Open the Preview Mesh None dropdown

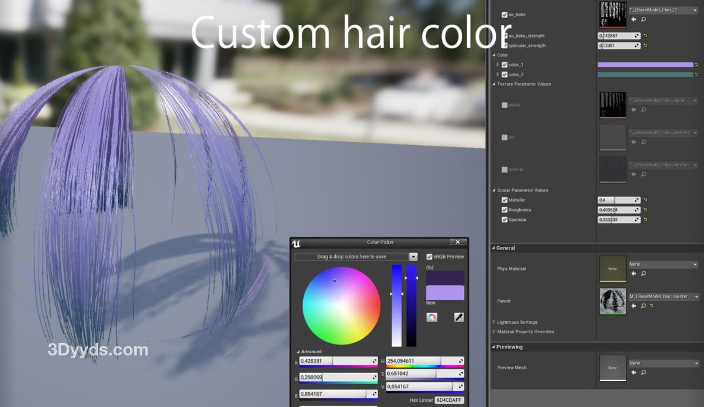pyautogui.click(x=662, y=363)
